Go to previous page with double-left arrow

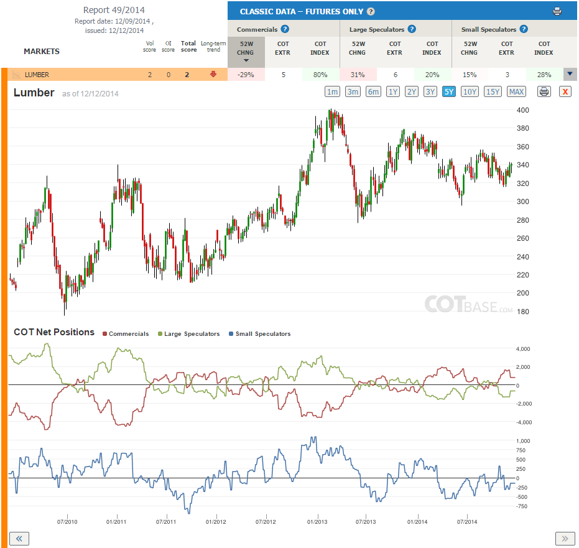click(19, 539)
